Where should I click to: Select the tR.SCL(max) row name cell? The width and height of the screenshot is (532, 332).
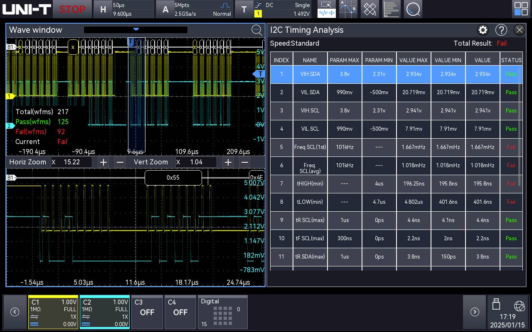pos(310,220)
